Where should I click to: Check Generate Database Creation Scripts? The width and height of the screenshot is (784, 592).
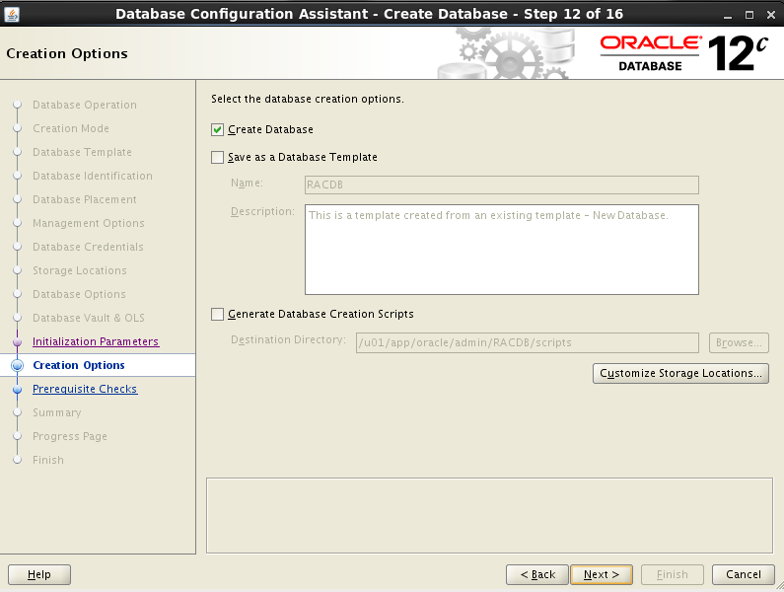tap(218, 315)
